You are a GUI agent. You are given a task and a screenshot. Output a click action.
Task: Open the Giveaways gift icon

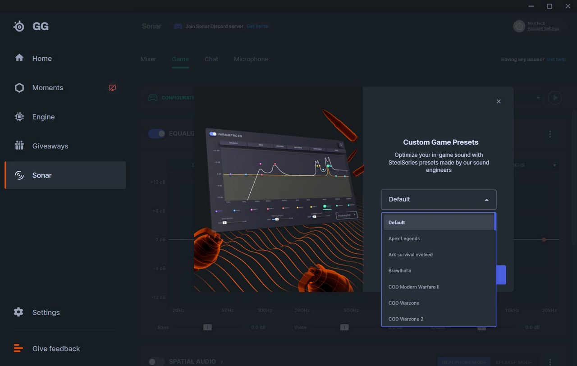pos(19,145)
